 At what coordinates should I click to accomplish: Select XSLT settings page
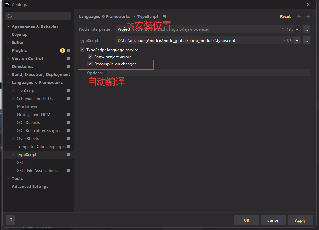tap(21, 163)
